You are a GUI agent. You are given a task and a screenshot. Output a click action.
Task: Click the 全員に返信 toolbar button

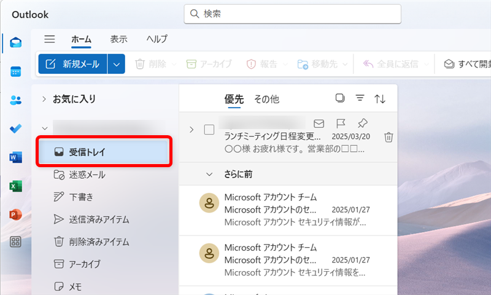pyautogui.click(x=390, y=64)
